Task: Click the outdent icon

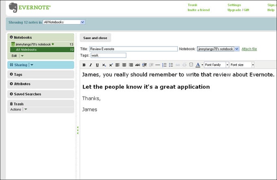Action: (151, 65)
